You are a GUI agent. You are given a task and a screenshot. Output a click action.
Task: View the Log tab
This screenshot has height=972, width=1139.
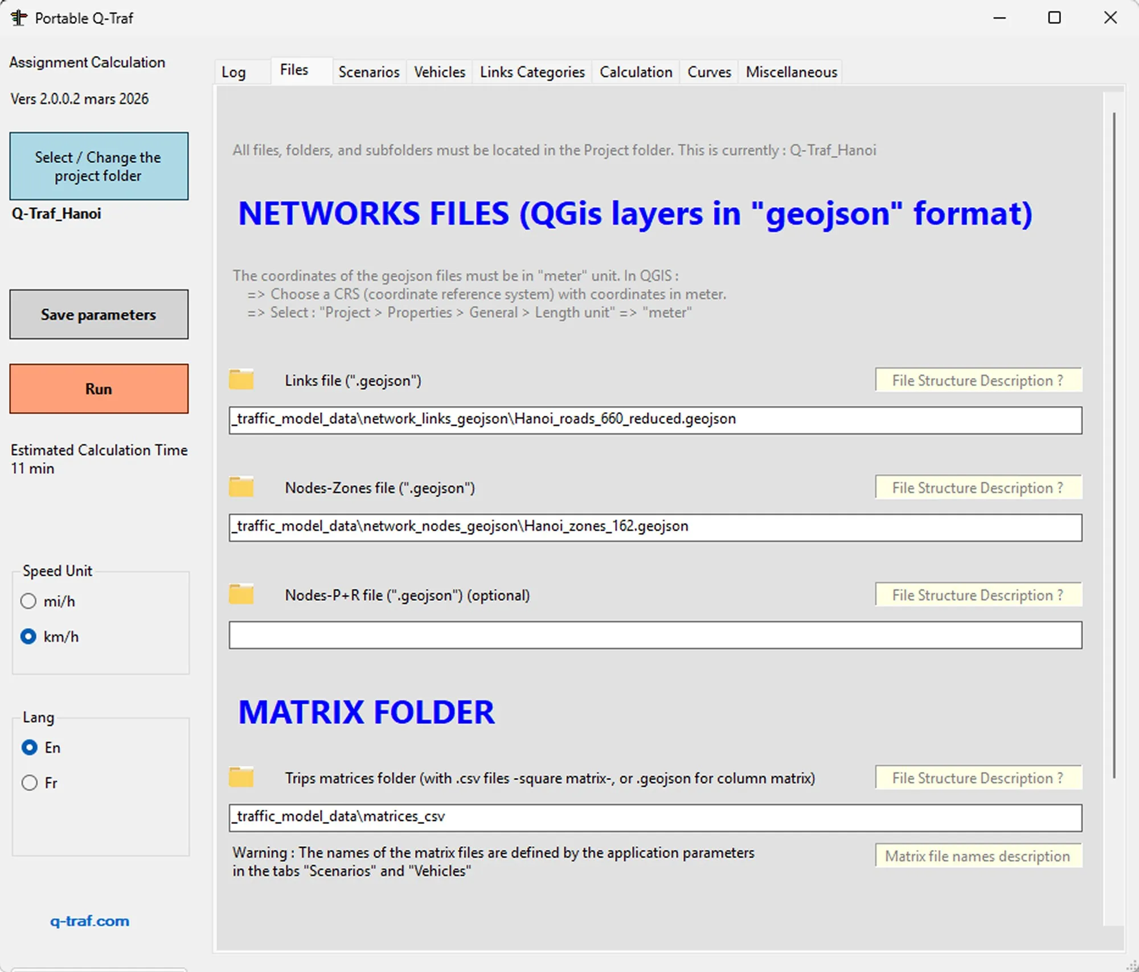234,72
